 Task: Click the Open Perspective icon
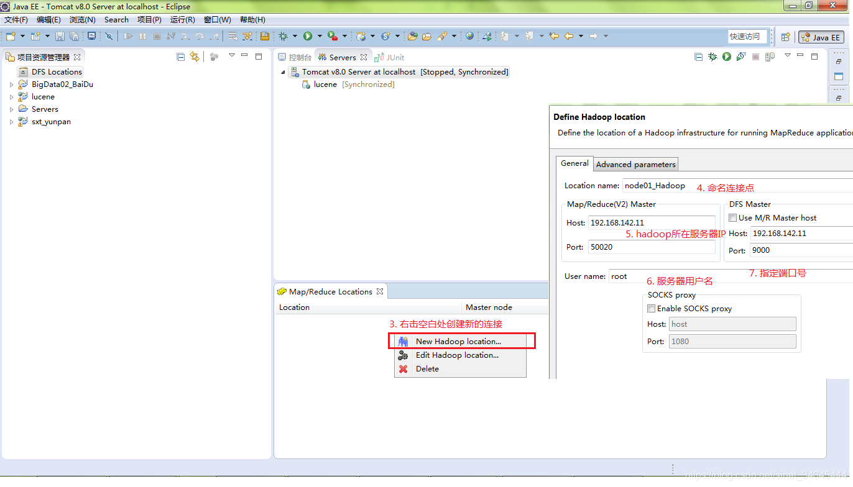786,37
